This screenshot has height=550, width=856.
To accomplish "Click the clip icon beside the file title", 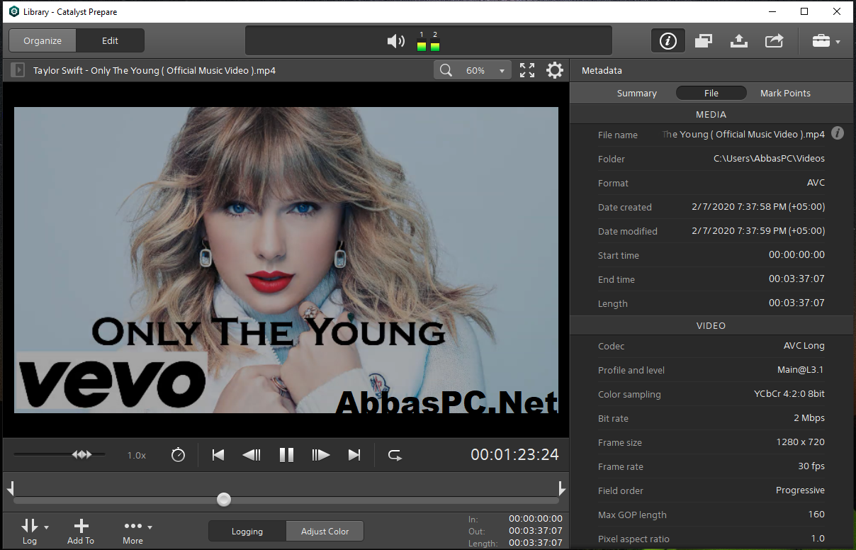I will tap(18, 70).
